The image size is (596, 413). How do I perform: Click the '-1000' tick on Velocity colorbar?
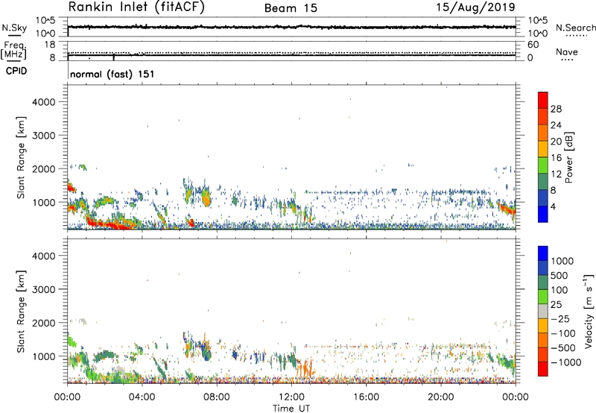[566, 362]
